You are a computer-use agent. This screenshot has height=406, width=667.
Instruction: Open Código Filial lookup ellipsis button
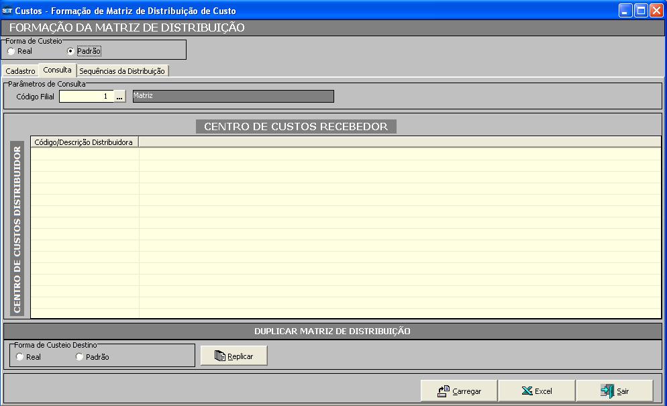pyautogui.click(x=119, y=97)
